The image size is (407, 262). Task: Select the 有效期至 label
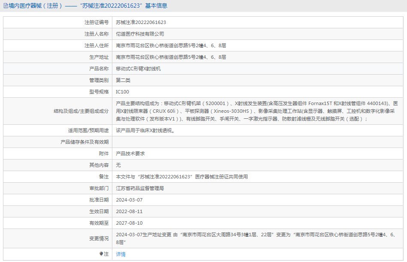click(99, 223)
